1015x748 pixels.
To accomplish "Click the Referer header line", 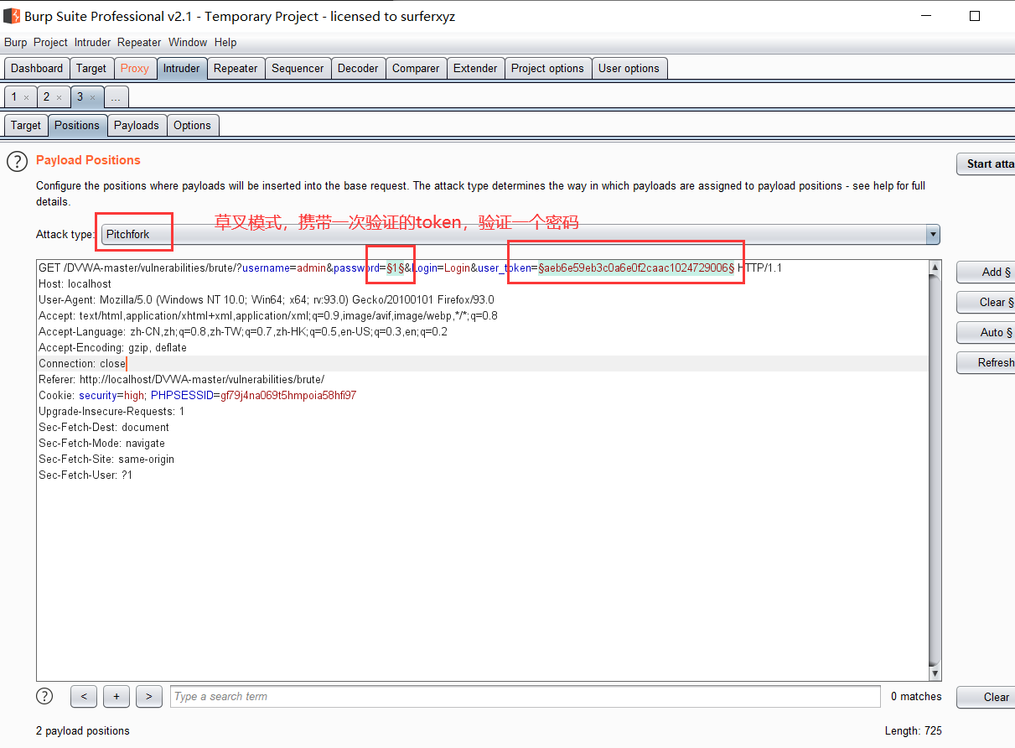I will 181,380.
